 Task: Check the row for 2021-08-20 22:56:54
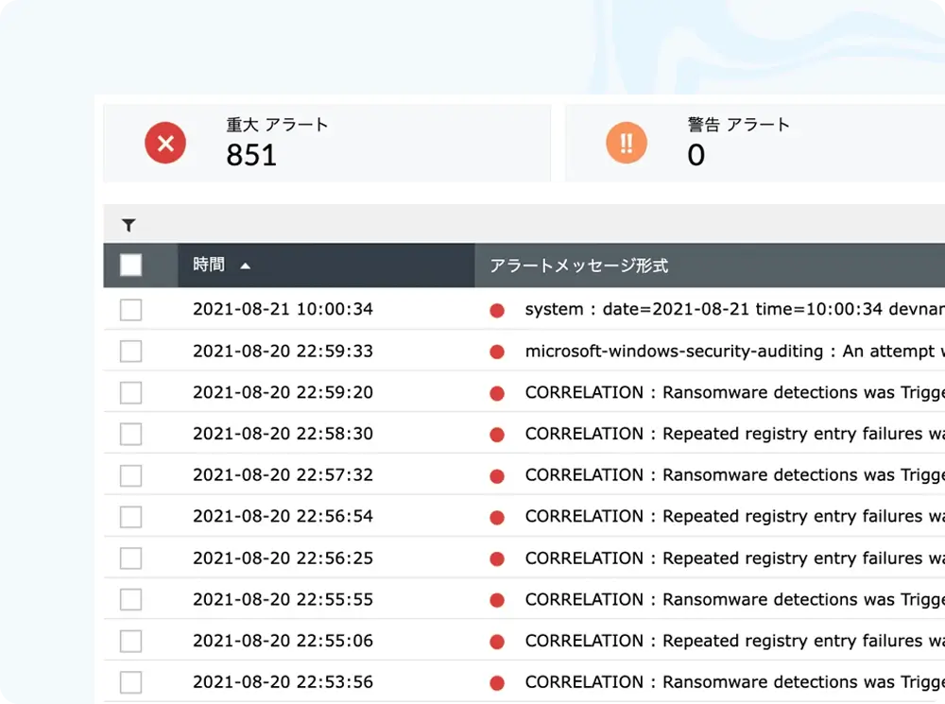click(x=130, y=517)
